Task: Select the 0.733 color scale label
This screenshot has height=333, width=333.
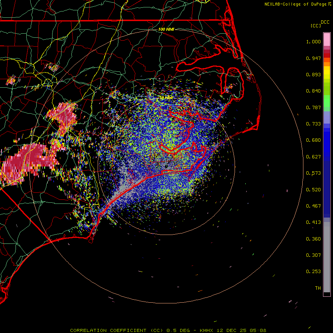Action: click(313, 124)
